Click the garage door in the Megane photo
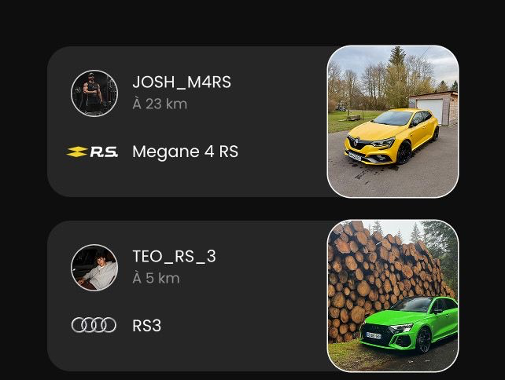Image resolution: width=505 pixels, height=380 pixels. (430, 108)
